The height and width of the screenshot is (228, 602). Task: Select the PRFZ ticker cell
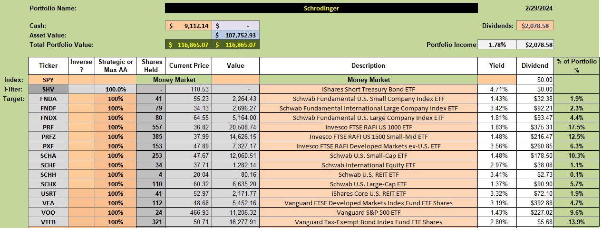pyautogui.click(x=48, y=137)
